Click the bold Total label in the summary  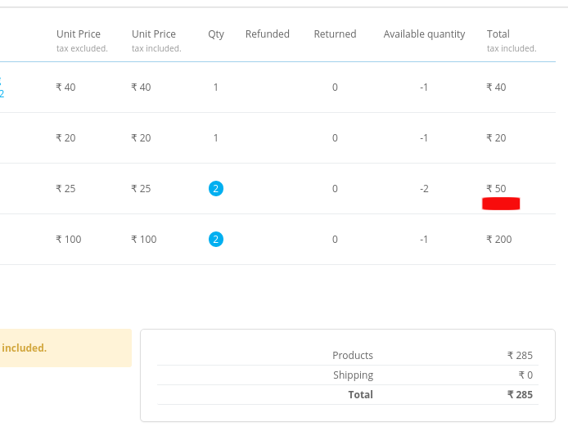(x=360, y=395)
